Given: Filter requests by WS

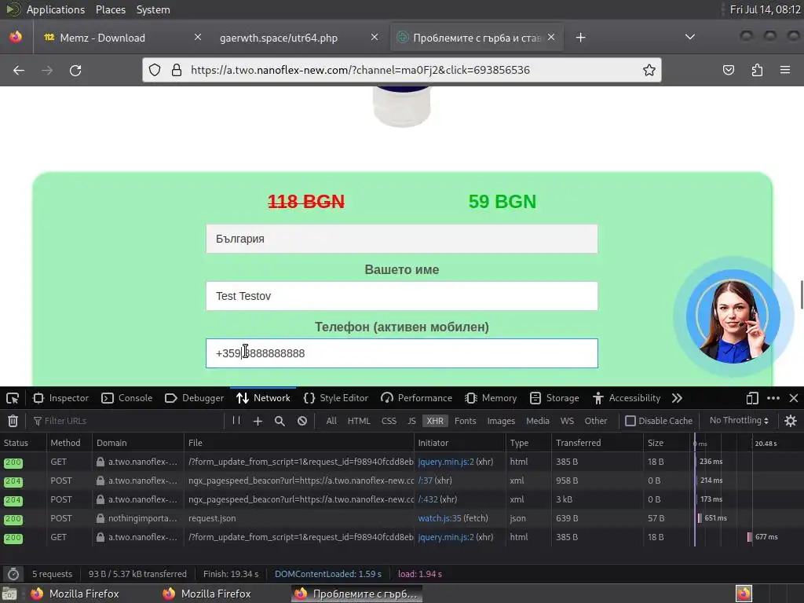Looking at the screenshot, I should 567,421.
